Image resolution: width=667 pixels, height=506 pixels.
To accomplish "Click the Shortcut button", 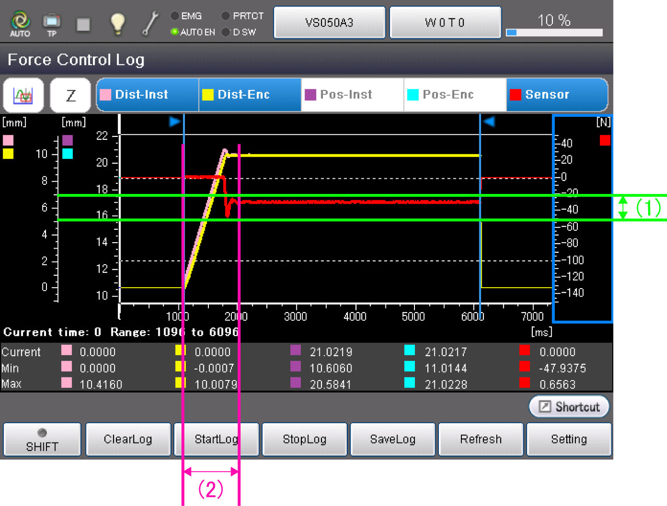I will pos(569,407).
